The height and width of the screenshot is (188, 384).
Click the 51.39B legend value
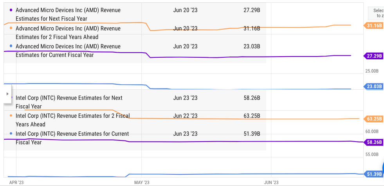click(252, 134)
